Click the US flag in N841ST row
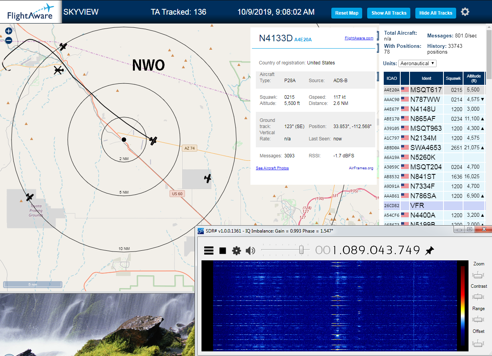The image size is (492, 356). pos(405,177)
